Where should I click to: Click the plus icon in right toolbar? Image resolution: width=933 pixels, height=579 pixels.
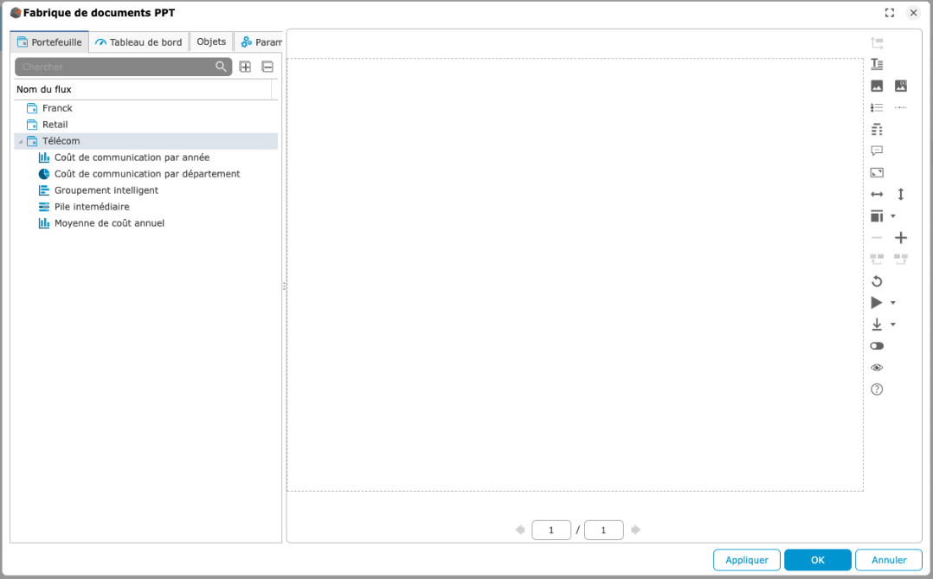(901, 238)
